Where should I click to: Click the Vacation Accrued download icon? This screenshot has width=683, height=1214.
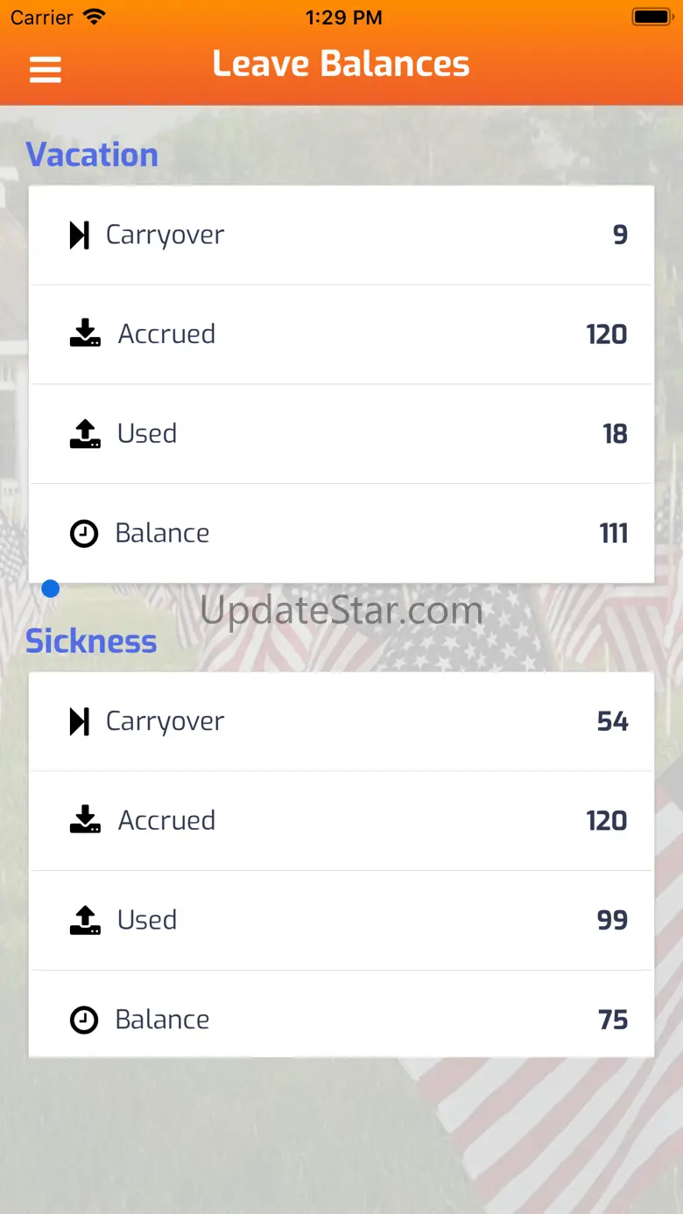coord(85,333)
